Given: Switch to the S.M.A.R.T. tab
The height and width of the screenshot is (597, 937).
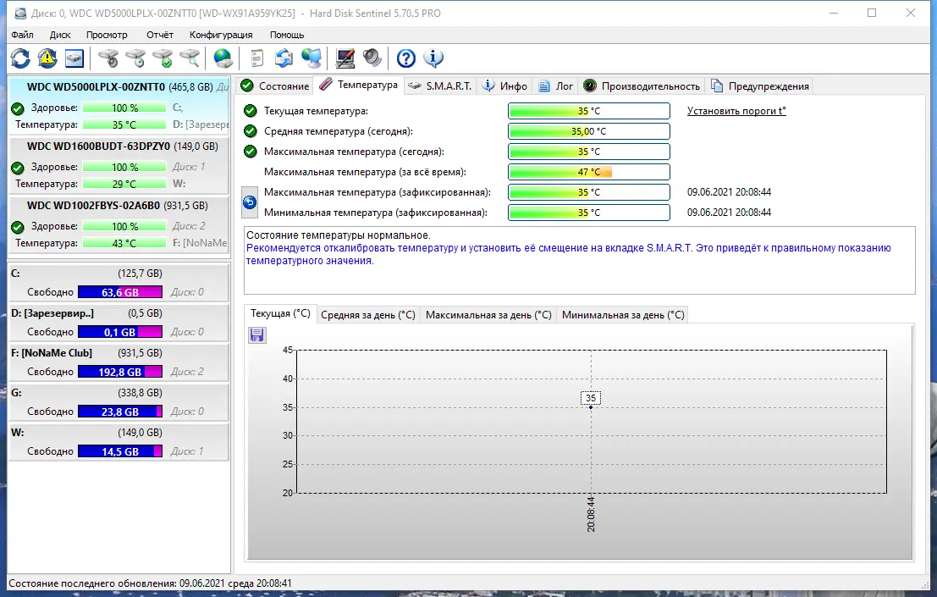Looking at the screenshot, I should (440, 86).
